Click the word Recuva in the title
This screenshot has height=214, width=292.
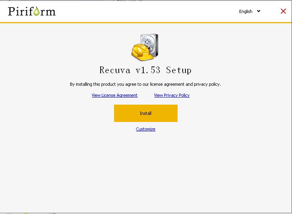pos(114,70)
